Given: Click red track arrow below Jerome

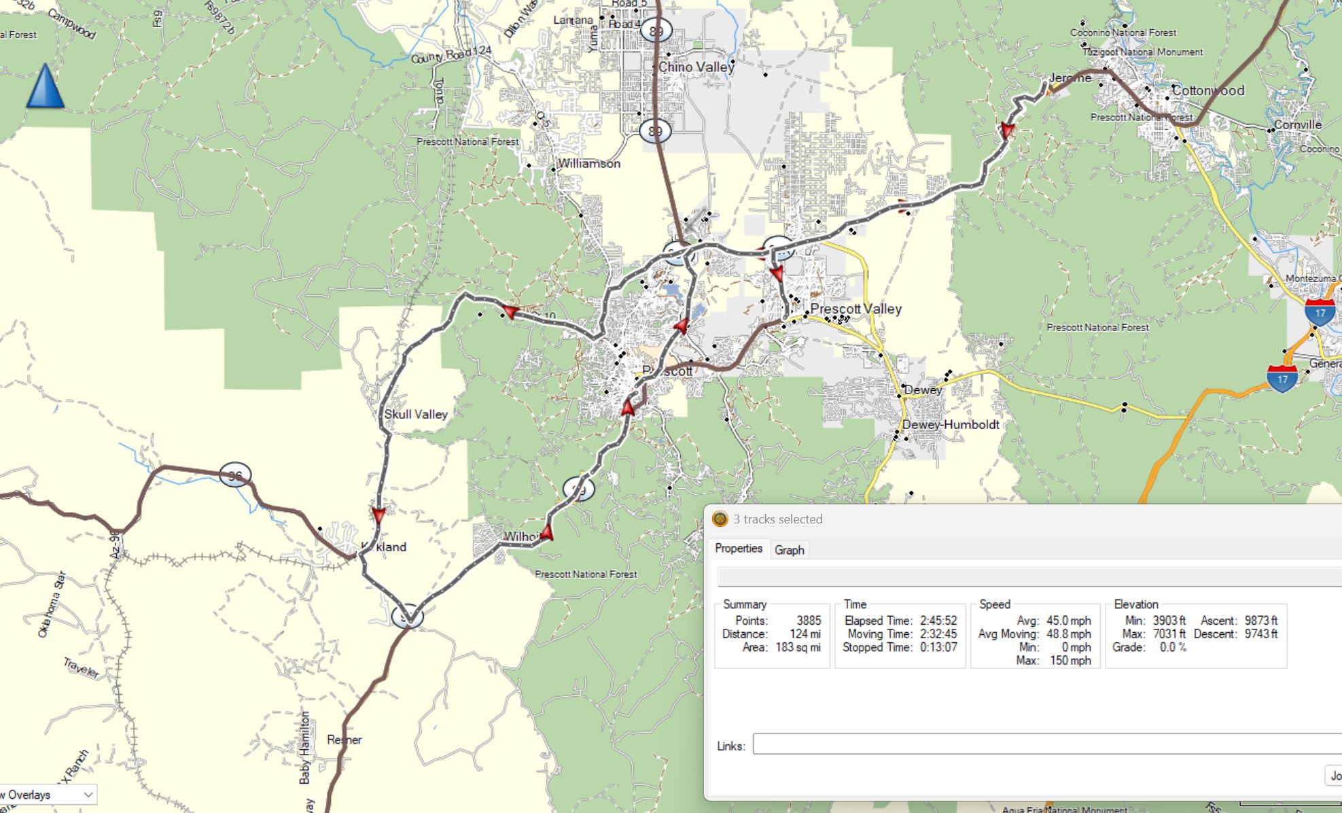Looking at the screenshot, I should (1007, 130).
